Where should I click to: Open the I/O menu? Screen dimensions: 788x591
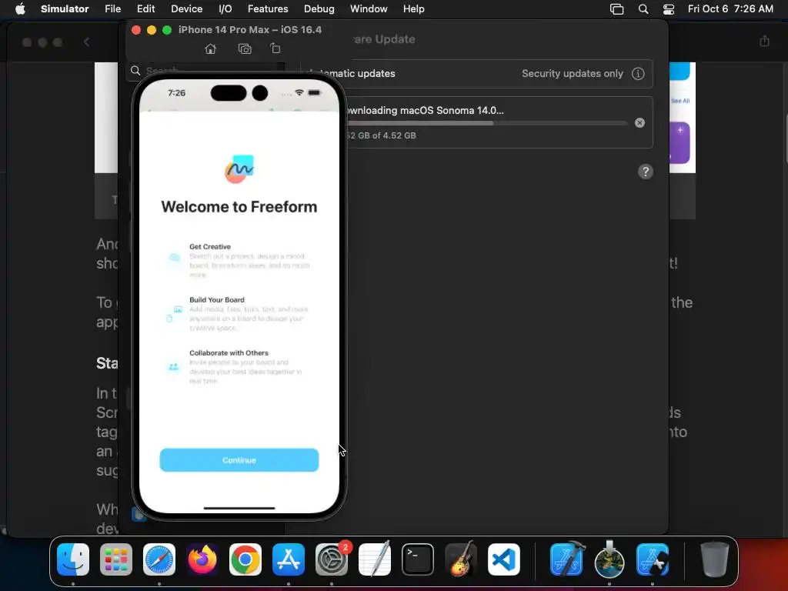[x=225, y=8]
